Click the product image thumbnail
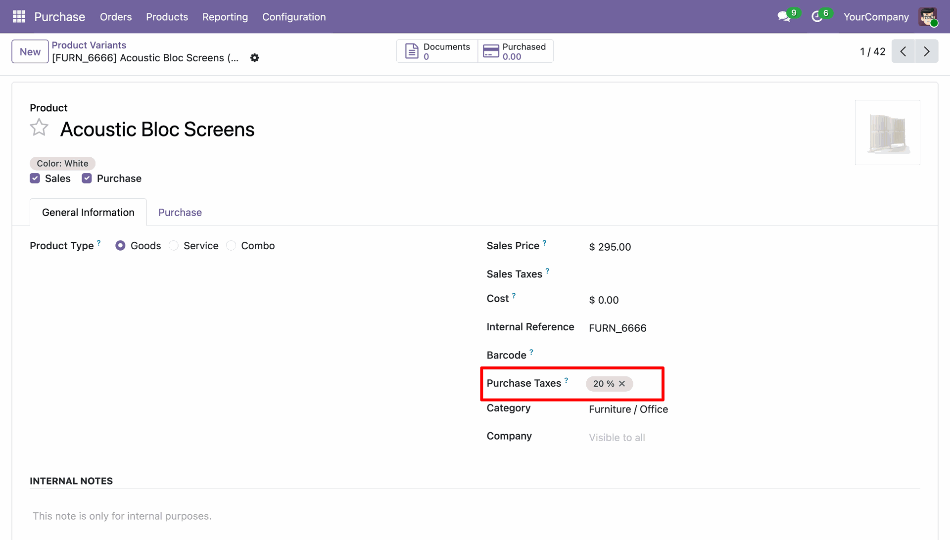The width and height of the screenshot is (950, 540). point(887,133)
